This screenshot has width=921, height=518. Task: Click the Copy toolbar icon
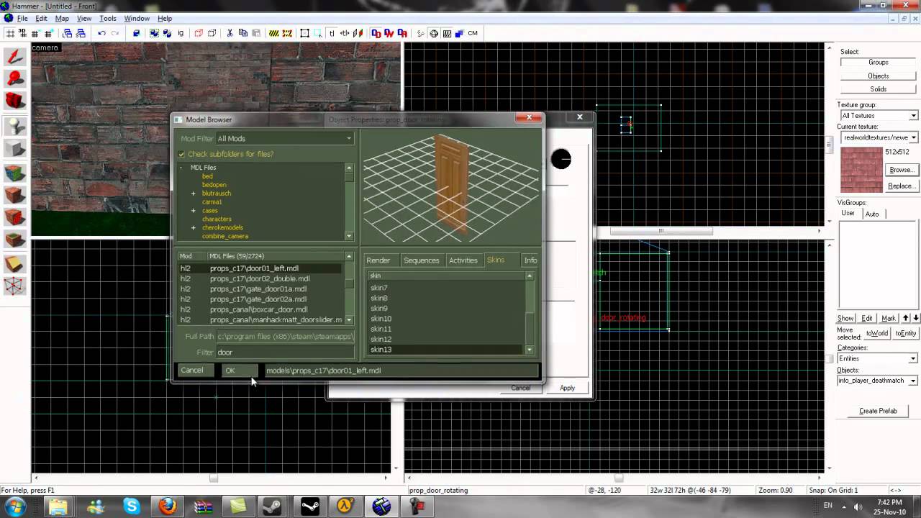(x=242, y=33)
